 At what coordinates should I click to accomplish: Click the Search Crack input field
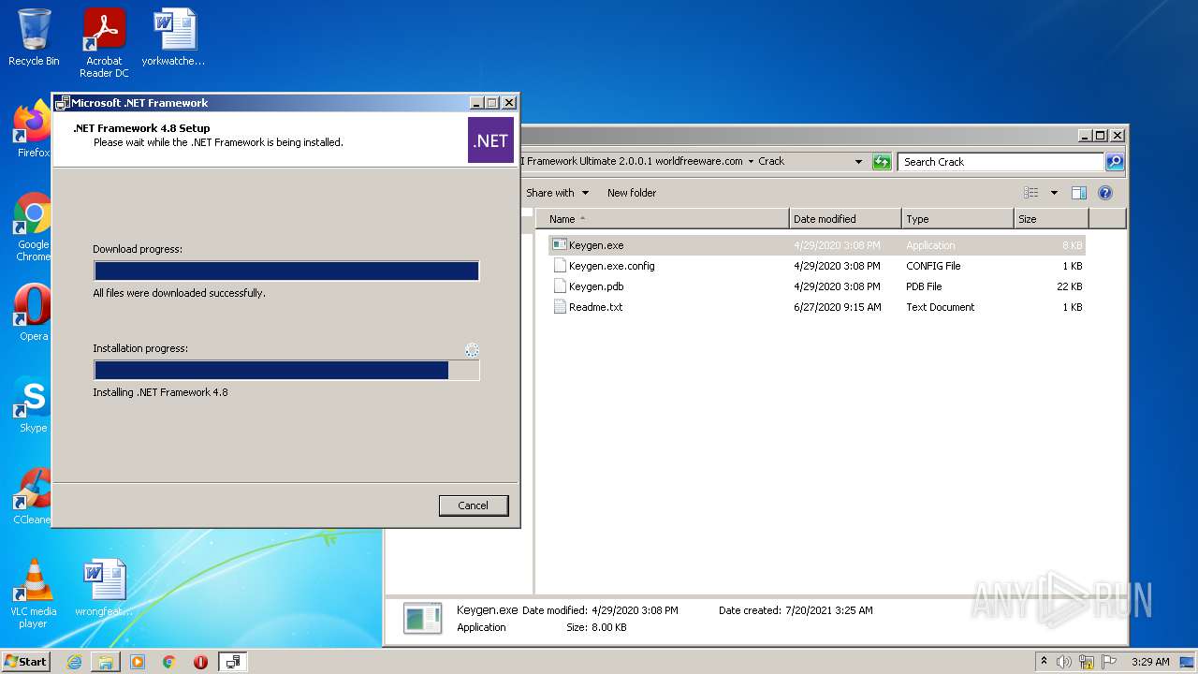[x=1001, y=162]
